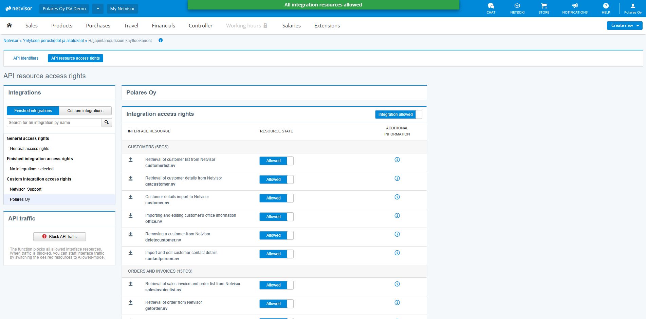Show info for customerlist.nv resource
The height and width of the screenshot is (319, 646).
coord(397,160)
